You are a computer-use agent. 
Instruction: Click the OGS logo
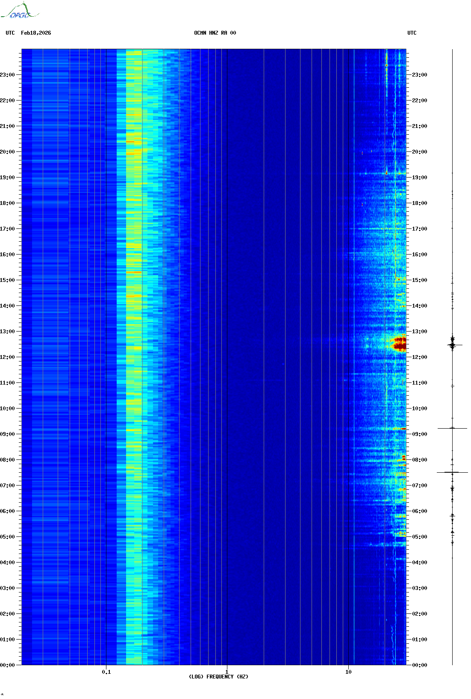(x=20, y=11)
